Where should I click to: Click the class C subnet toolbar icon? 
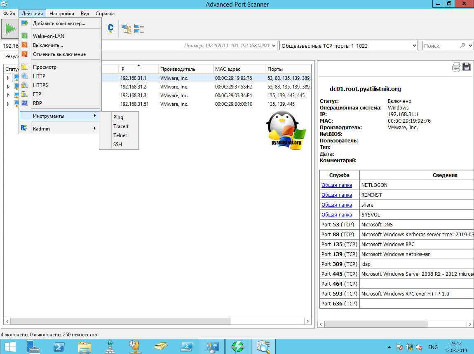point(110,28)
